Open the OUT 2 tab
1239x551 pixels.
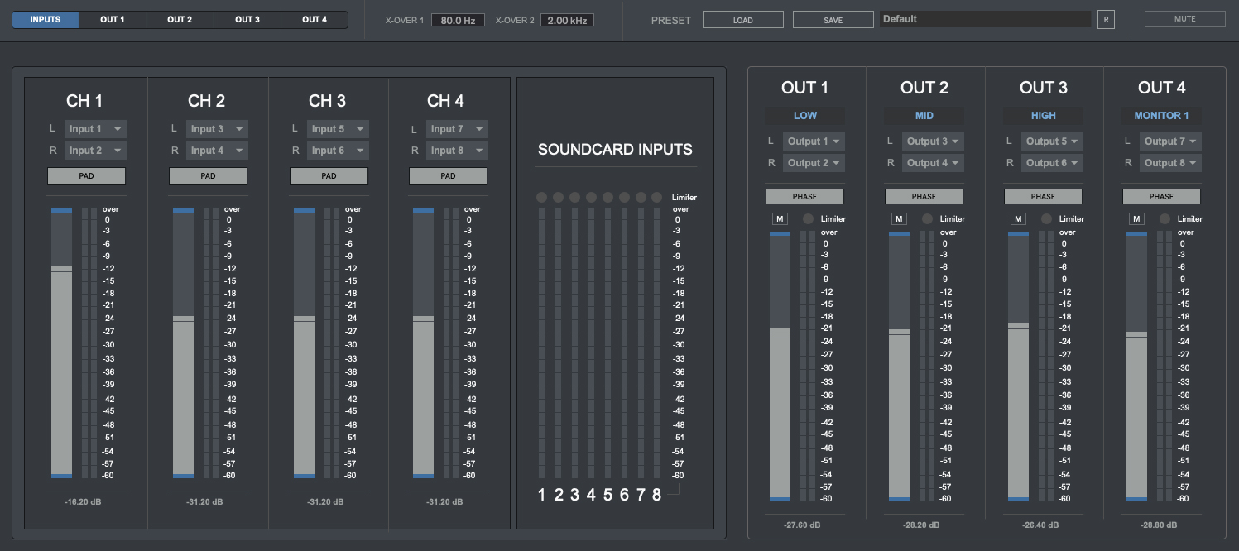point(180,19)
